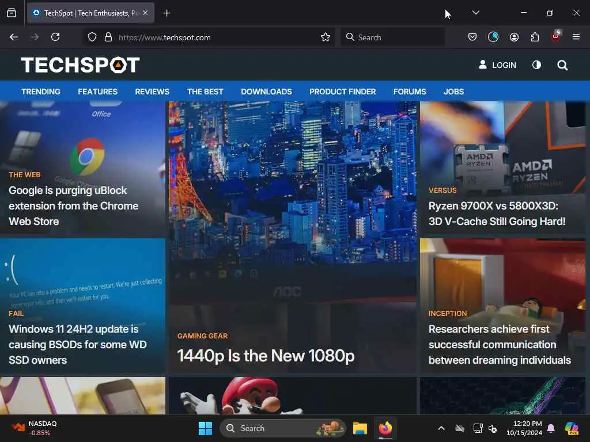590x442 pixels.
Task: Open the FEATURES menu item
Action: tap(97, 92)
